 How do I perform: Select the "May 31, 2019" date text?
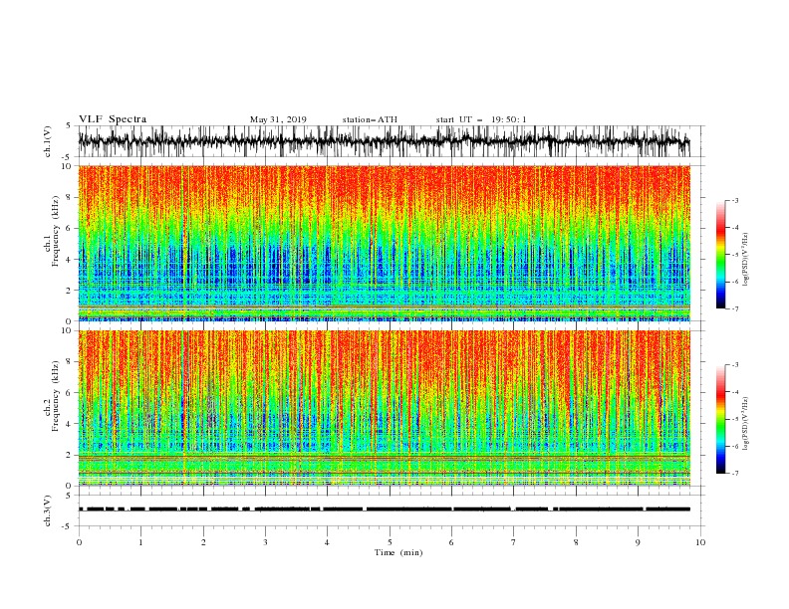[278, 119]
